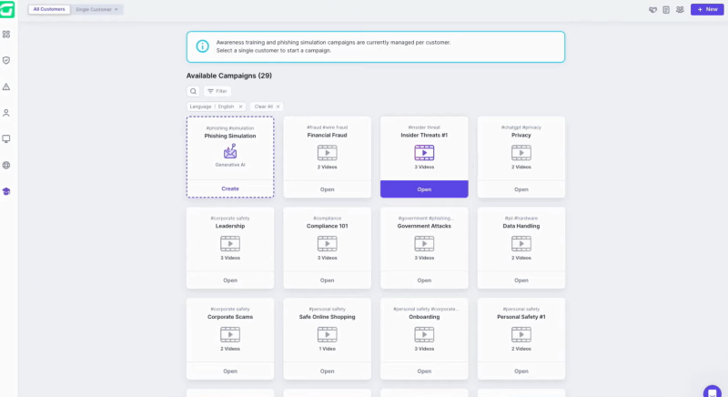Click the Government Attacks video icon
728x397 pixels.
tap(424, 244)
